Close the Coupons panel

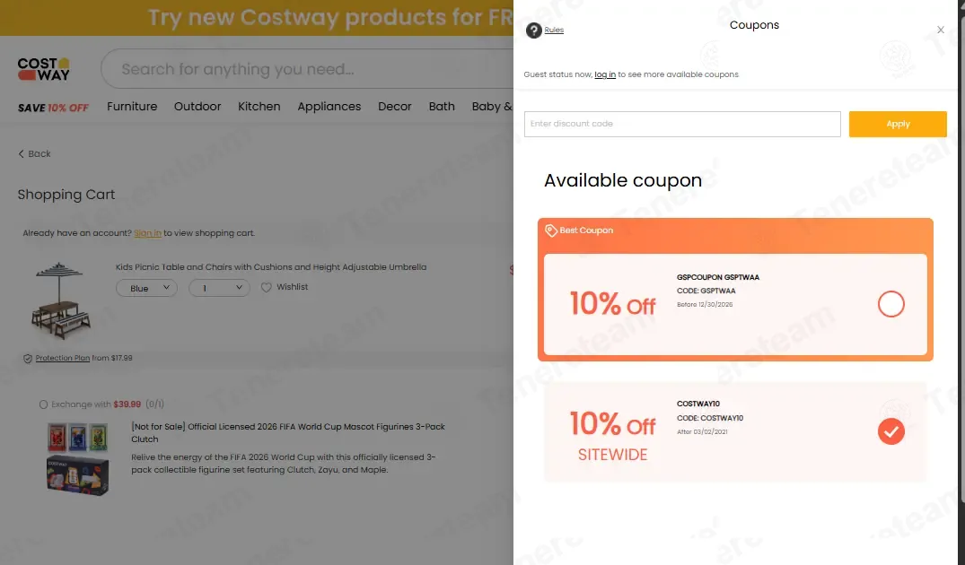941,30
